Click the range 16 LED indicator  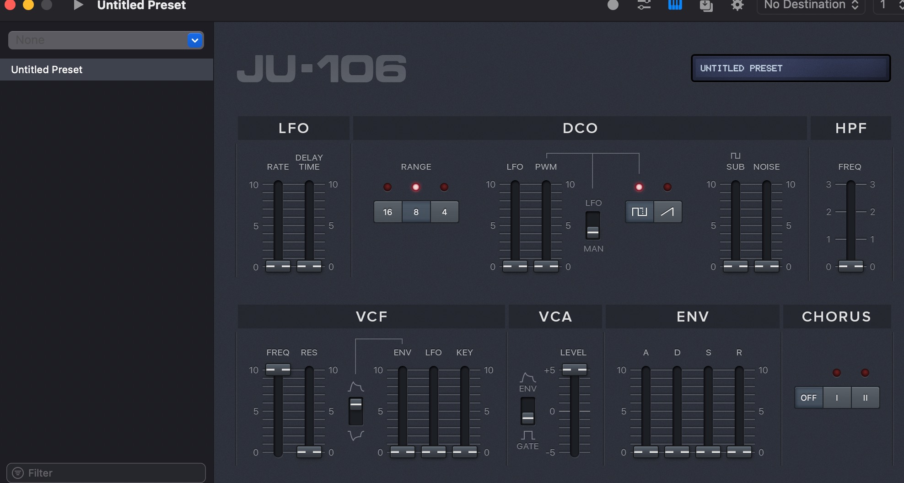tap(387, 187)
